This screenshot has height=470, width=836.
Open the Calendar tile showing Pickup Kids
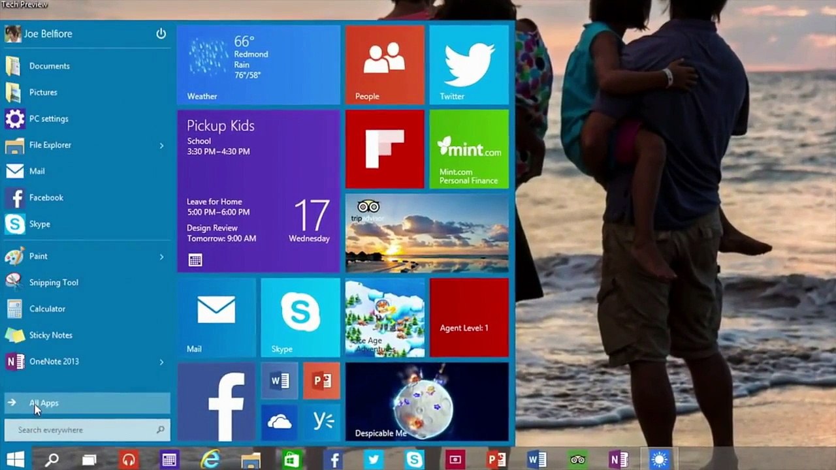[x=259, y=191]
